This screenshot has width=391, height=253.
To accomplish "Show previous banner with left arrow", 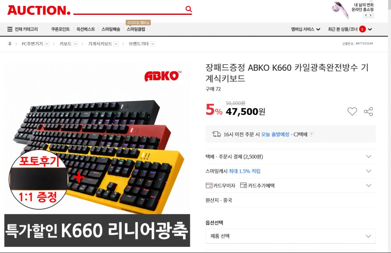I will click(x=366, y=15).
